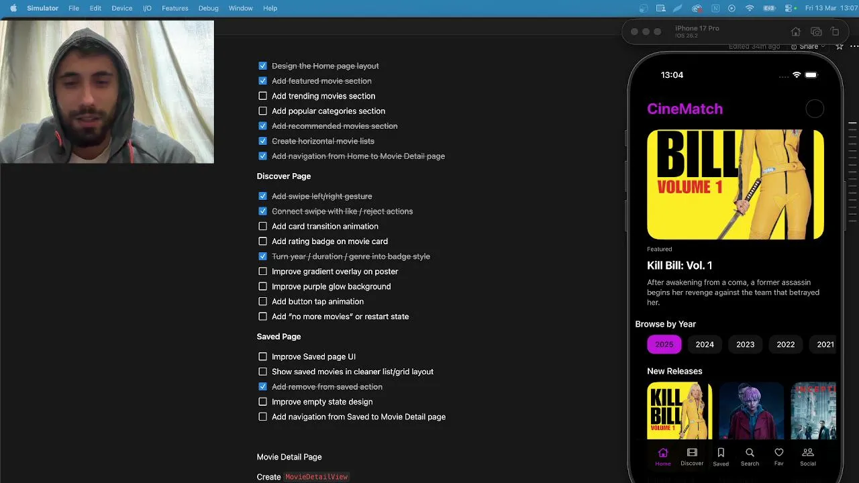Check Add card transition animation
The image size is (859, 483).
pos(262,226)
